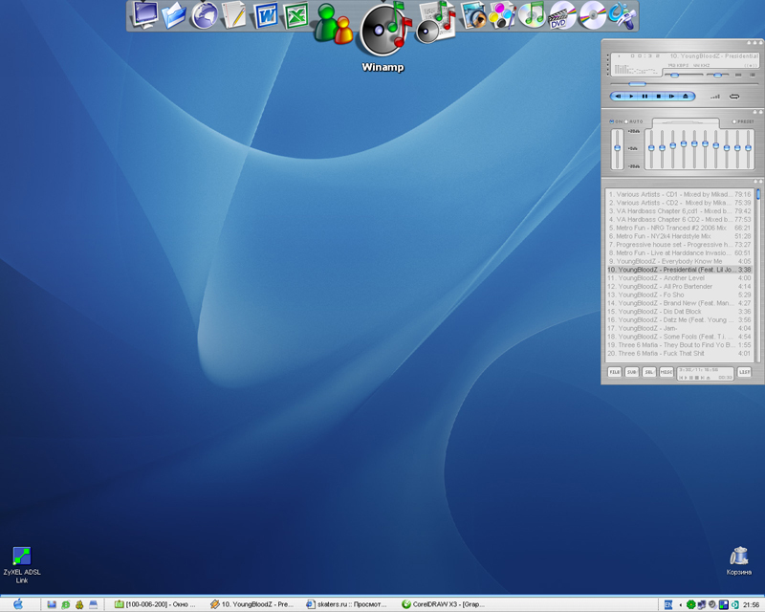Open ZyXEL ADSL Link desktop shortcut
This screenshot has width=765, height=612.
tap(21, 557)
